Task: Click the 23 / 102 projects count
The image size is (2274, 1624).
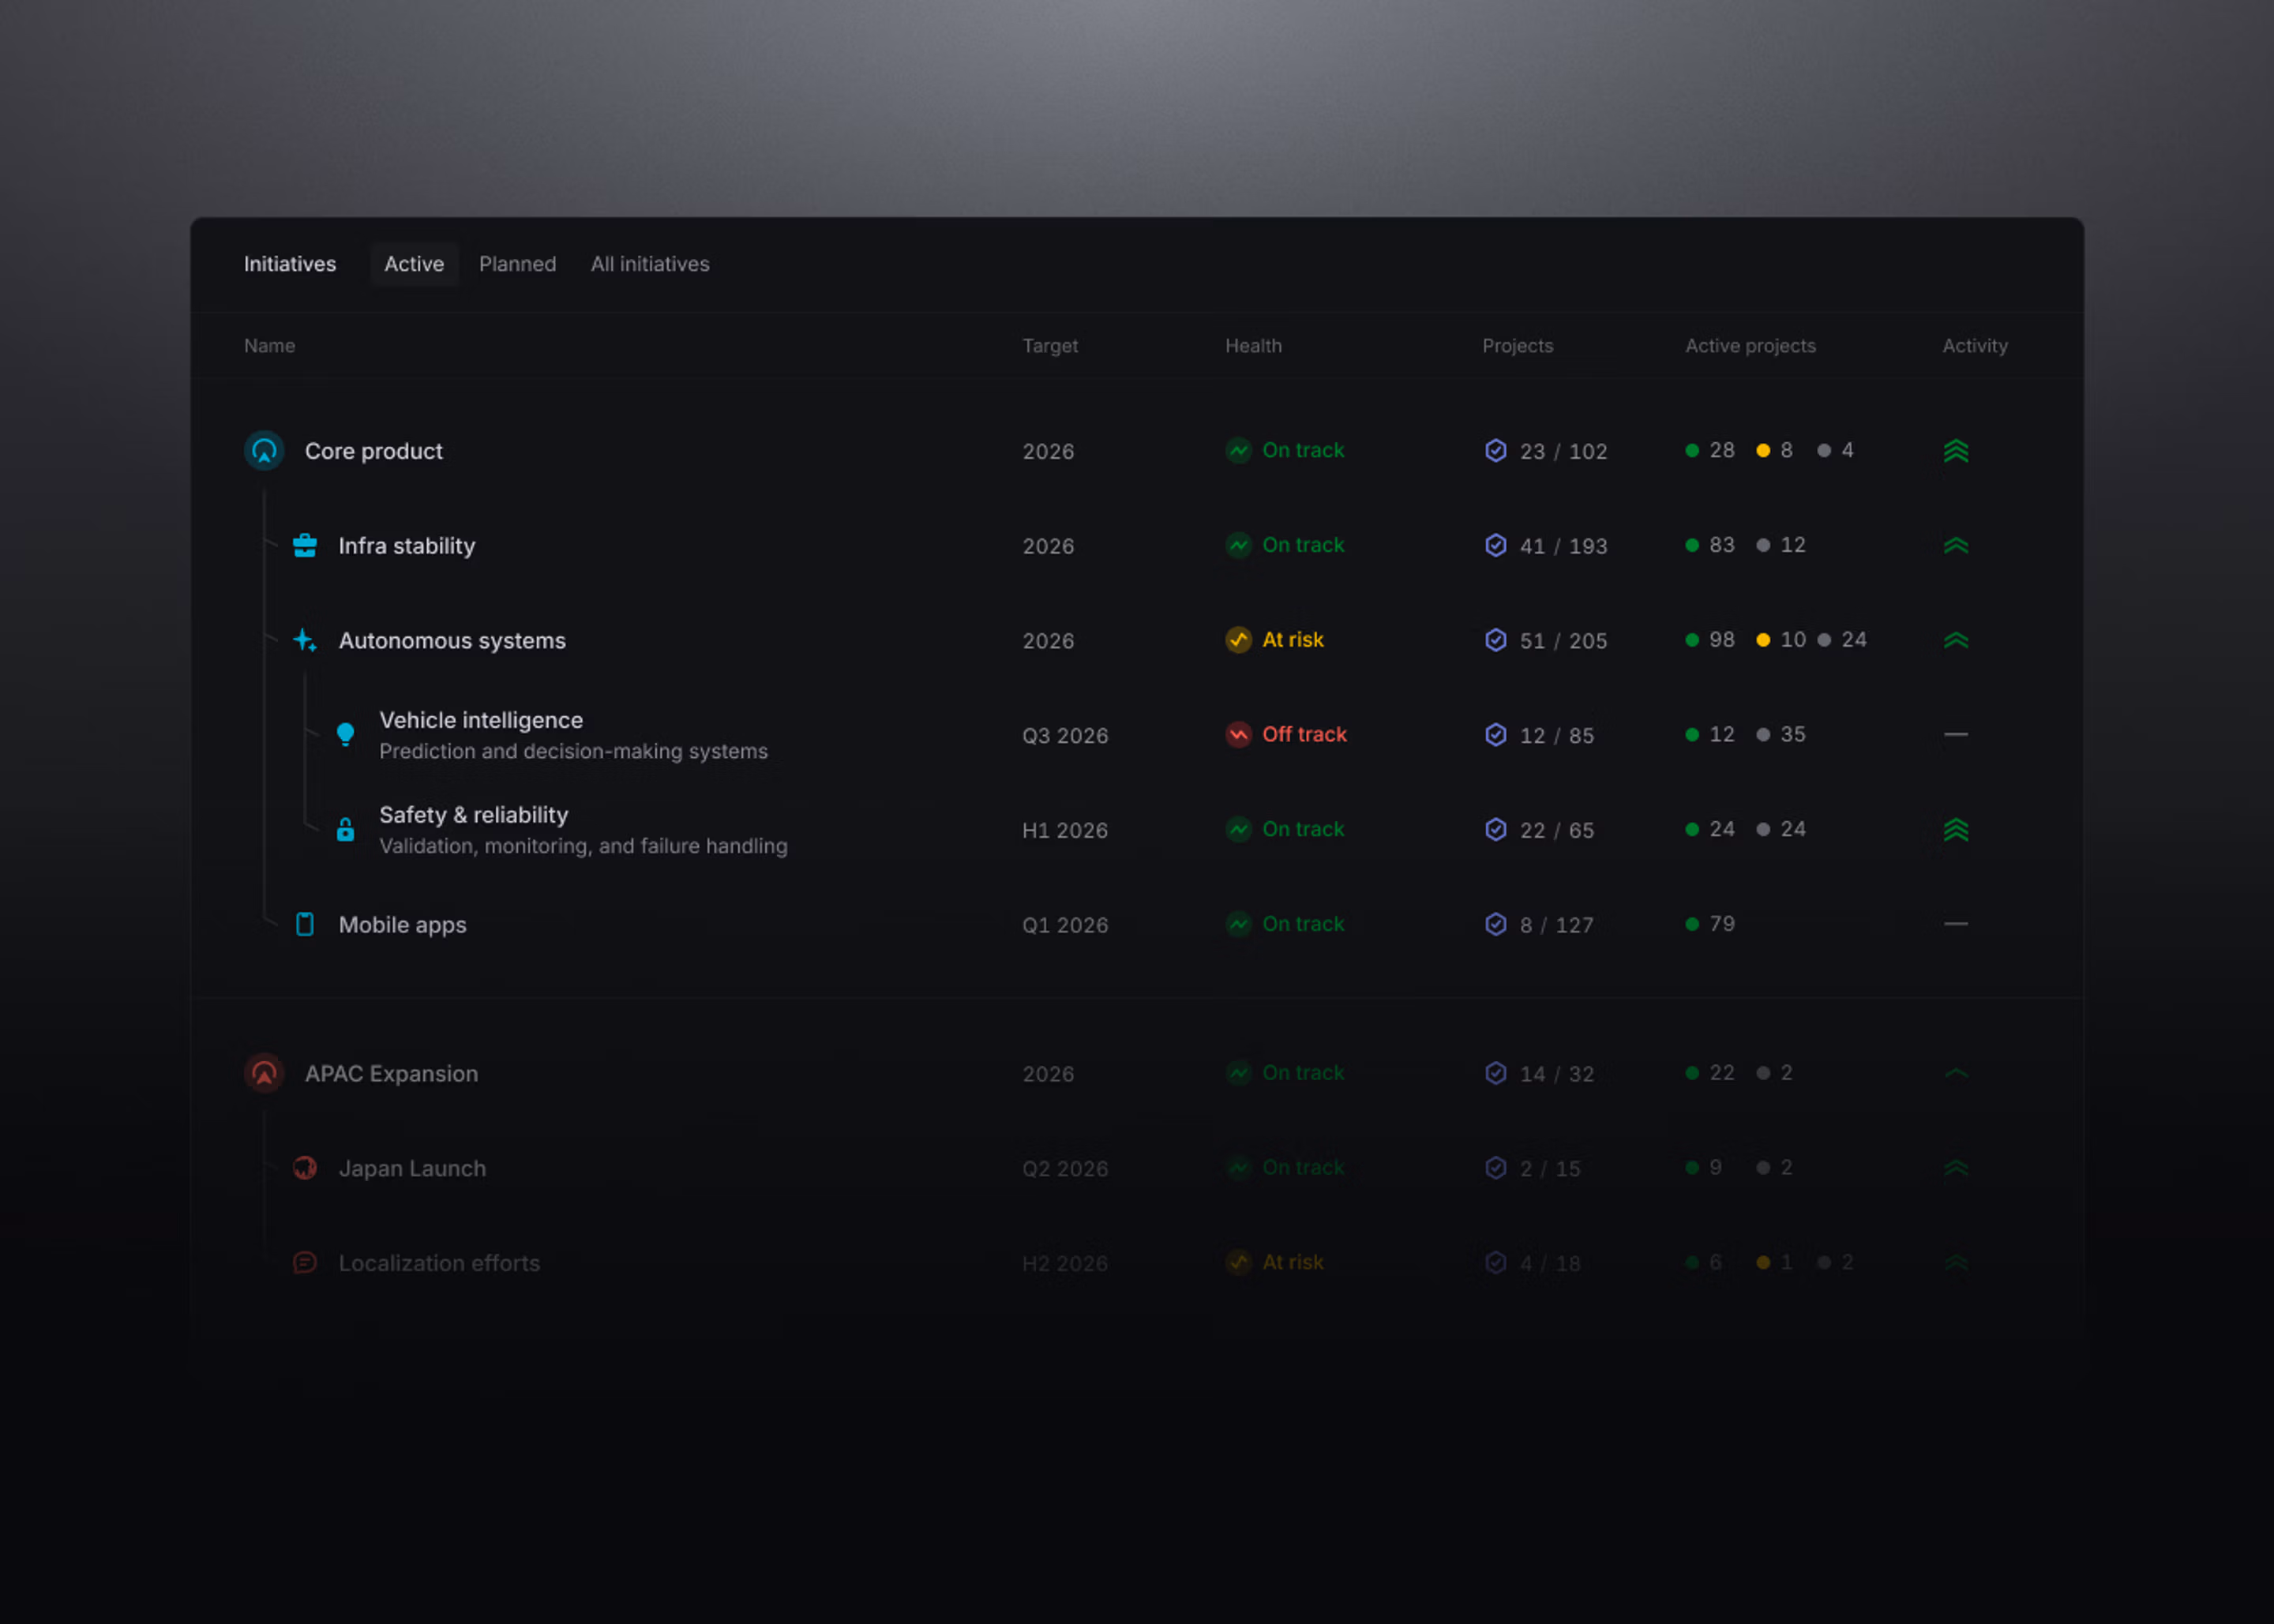Action: [1564, 451]
